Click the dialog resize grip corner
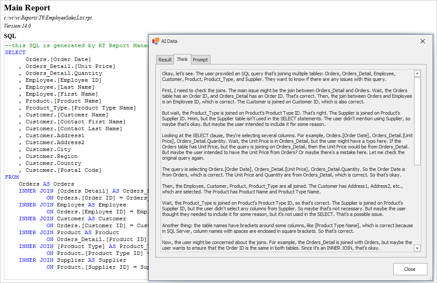 430,279
